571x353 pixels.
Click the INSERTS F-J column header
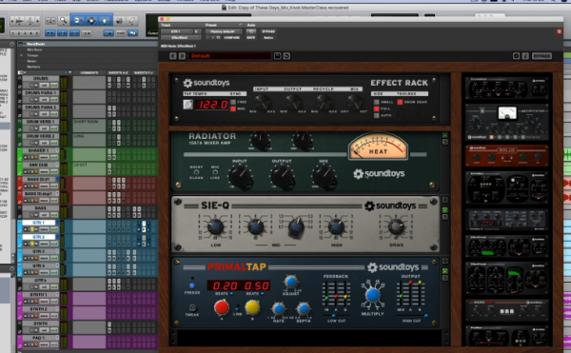coord(143,72)
